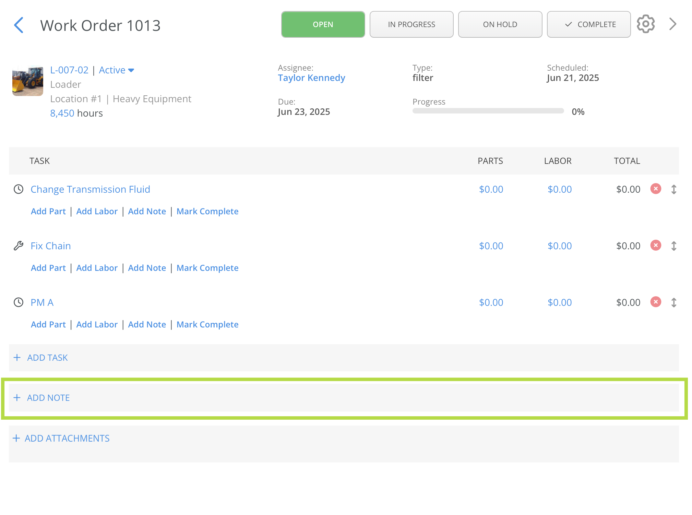Delete the Fix Chain task
The image size is (692, 515).
pos(655,245)
